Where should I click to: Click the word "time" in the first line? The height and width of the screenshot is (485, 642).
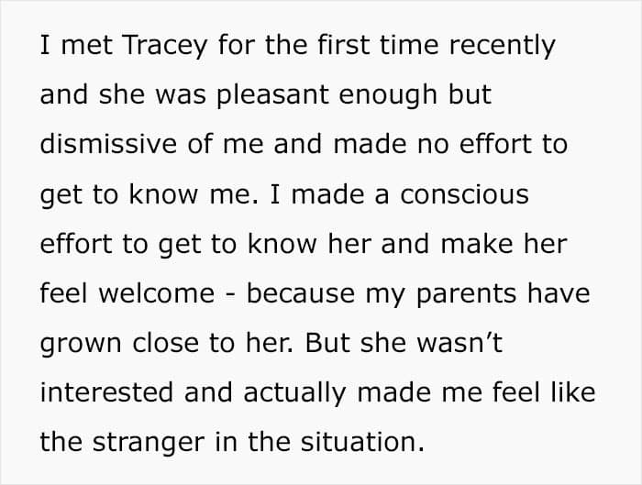tap(400, 46)
